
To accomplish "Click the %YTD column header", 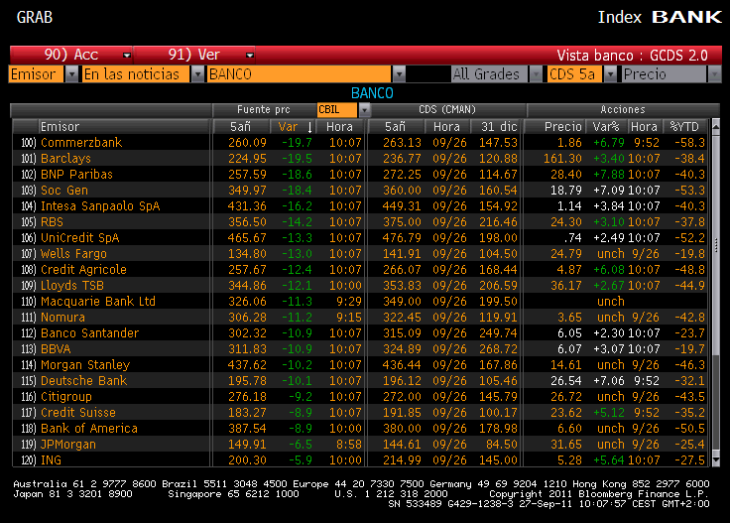I will click(x=684, y=127).
